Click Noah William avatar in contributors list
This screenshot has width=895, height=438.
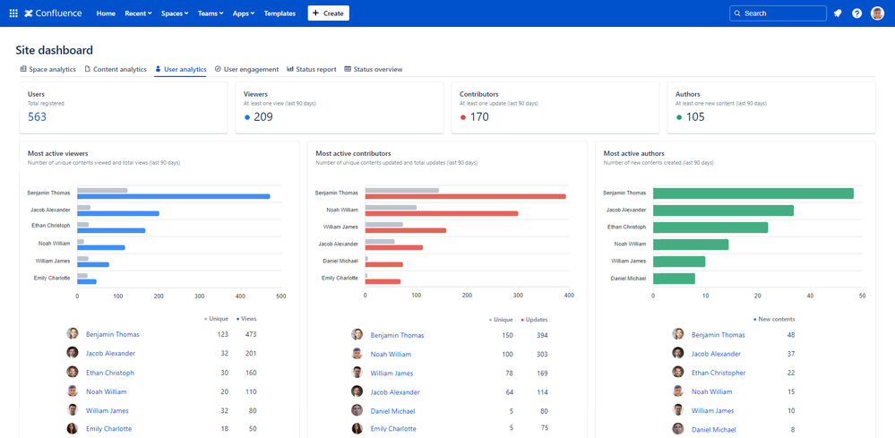pyautogui.click(x=357, y=354)
